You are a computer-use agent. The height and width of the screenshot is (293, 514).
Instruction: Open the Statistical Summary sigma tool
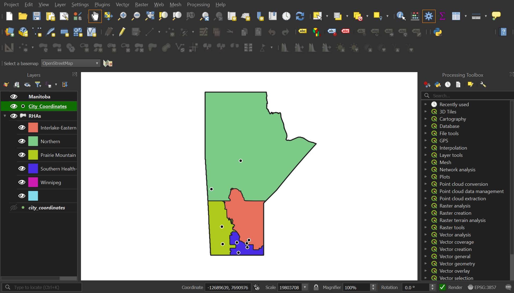coord(442,16)
